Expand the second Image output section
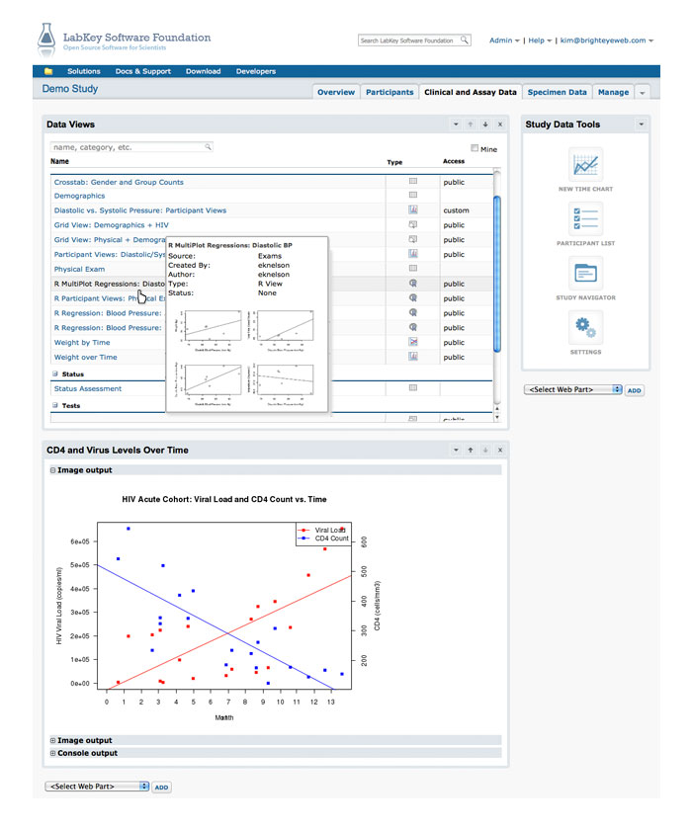The image size is (692, 830). 53,740
